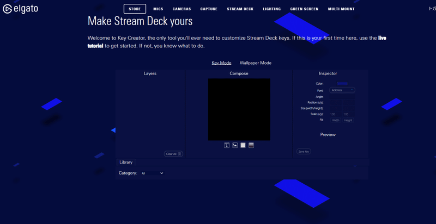Add a solid color fill layer
This screenshot has height=224, width=436.
[243, 145]
